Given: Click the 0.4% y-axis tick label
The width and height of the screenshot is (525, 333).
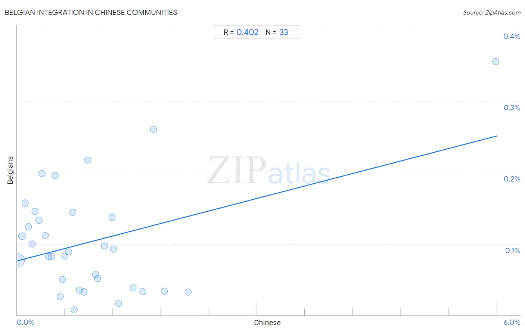Looking at the screenshot, I should (512, 36).
